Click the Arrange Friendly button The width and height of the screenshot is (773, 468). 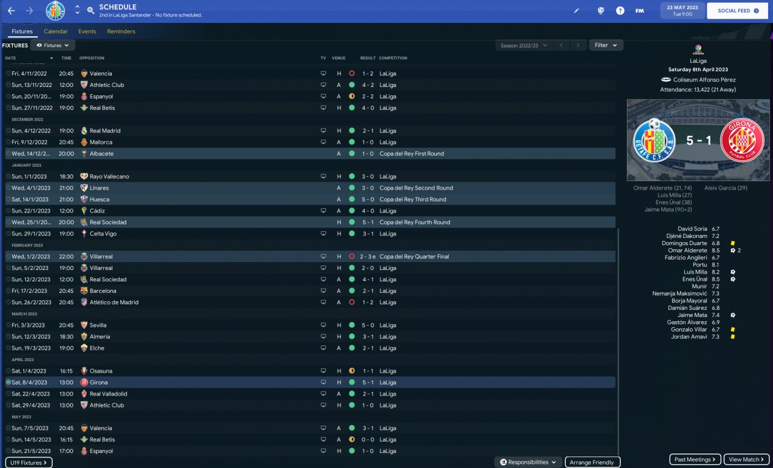(592, 462)
